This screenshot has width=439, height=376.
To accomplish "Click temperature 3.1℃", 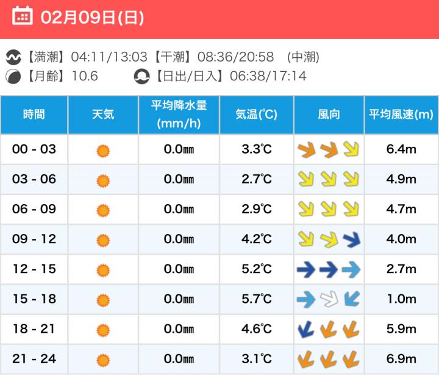I will tap(257, 359).
